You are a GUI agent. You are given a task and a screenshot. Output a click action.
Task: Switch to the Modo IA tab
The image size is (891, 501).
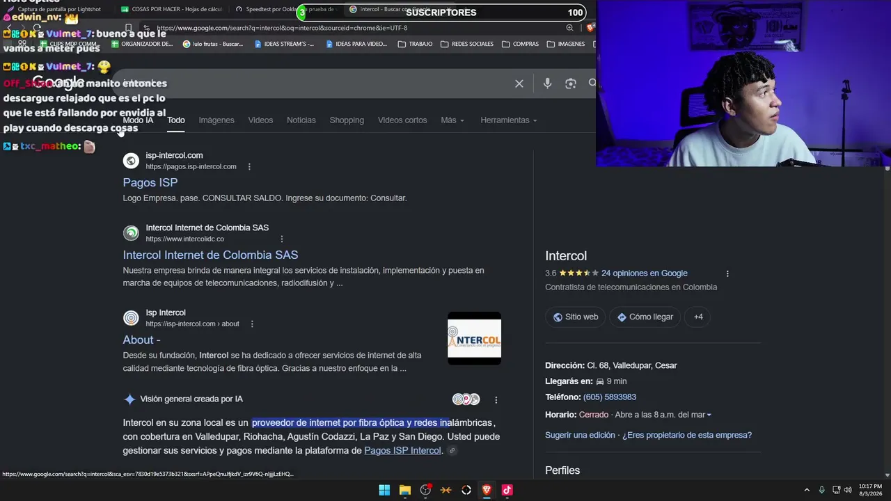coord(138,120)
